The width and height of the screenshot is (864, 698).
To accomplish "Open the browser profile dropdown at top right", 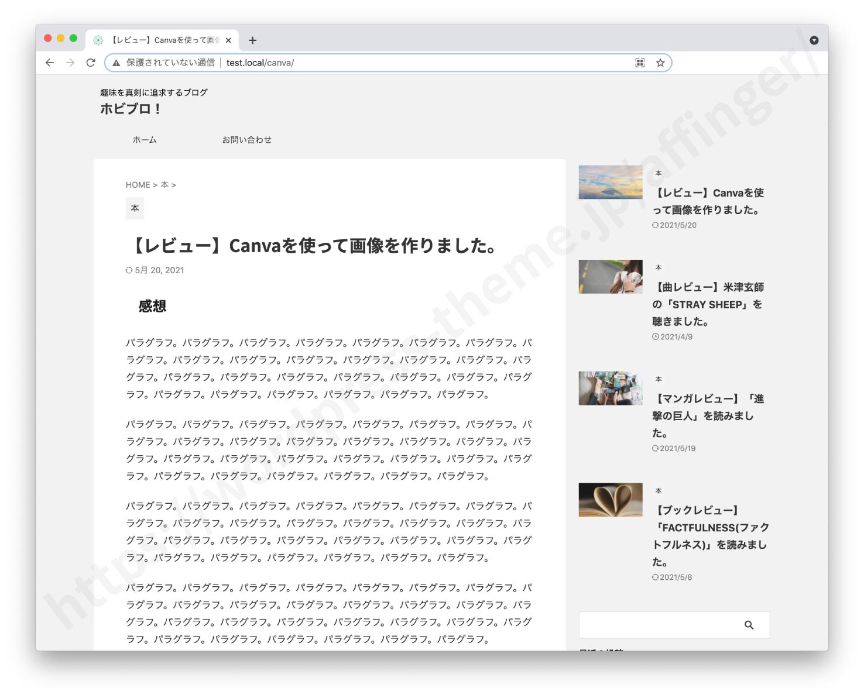I will click(x=814, y=40).
